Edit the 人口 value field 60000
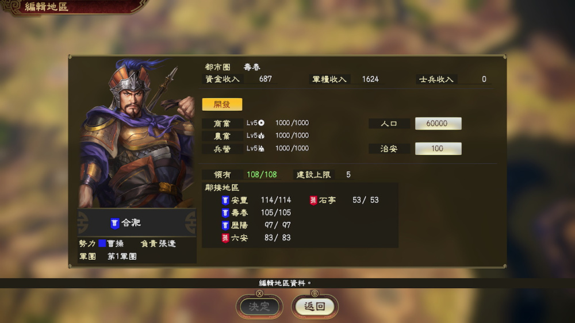The width and height of the screenshot is (575, 323). [x=438, y=124]
